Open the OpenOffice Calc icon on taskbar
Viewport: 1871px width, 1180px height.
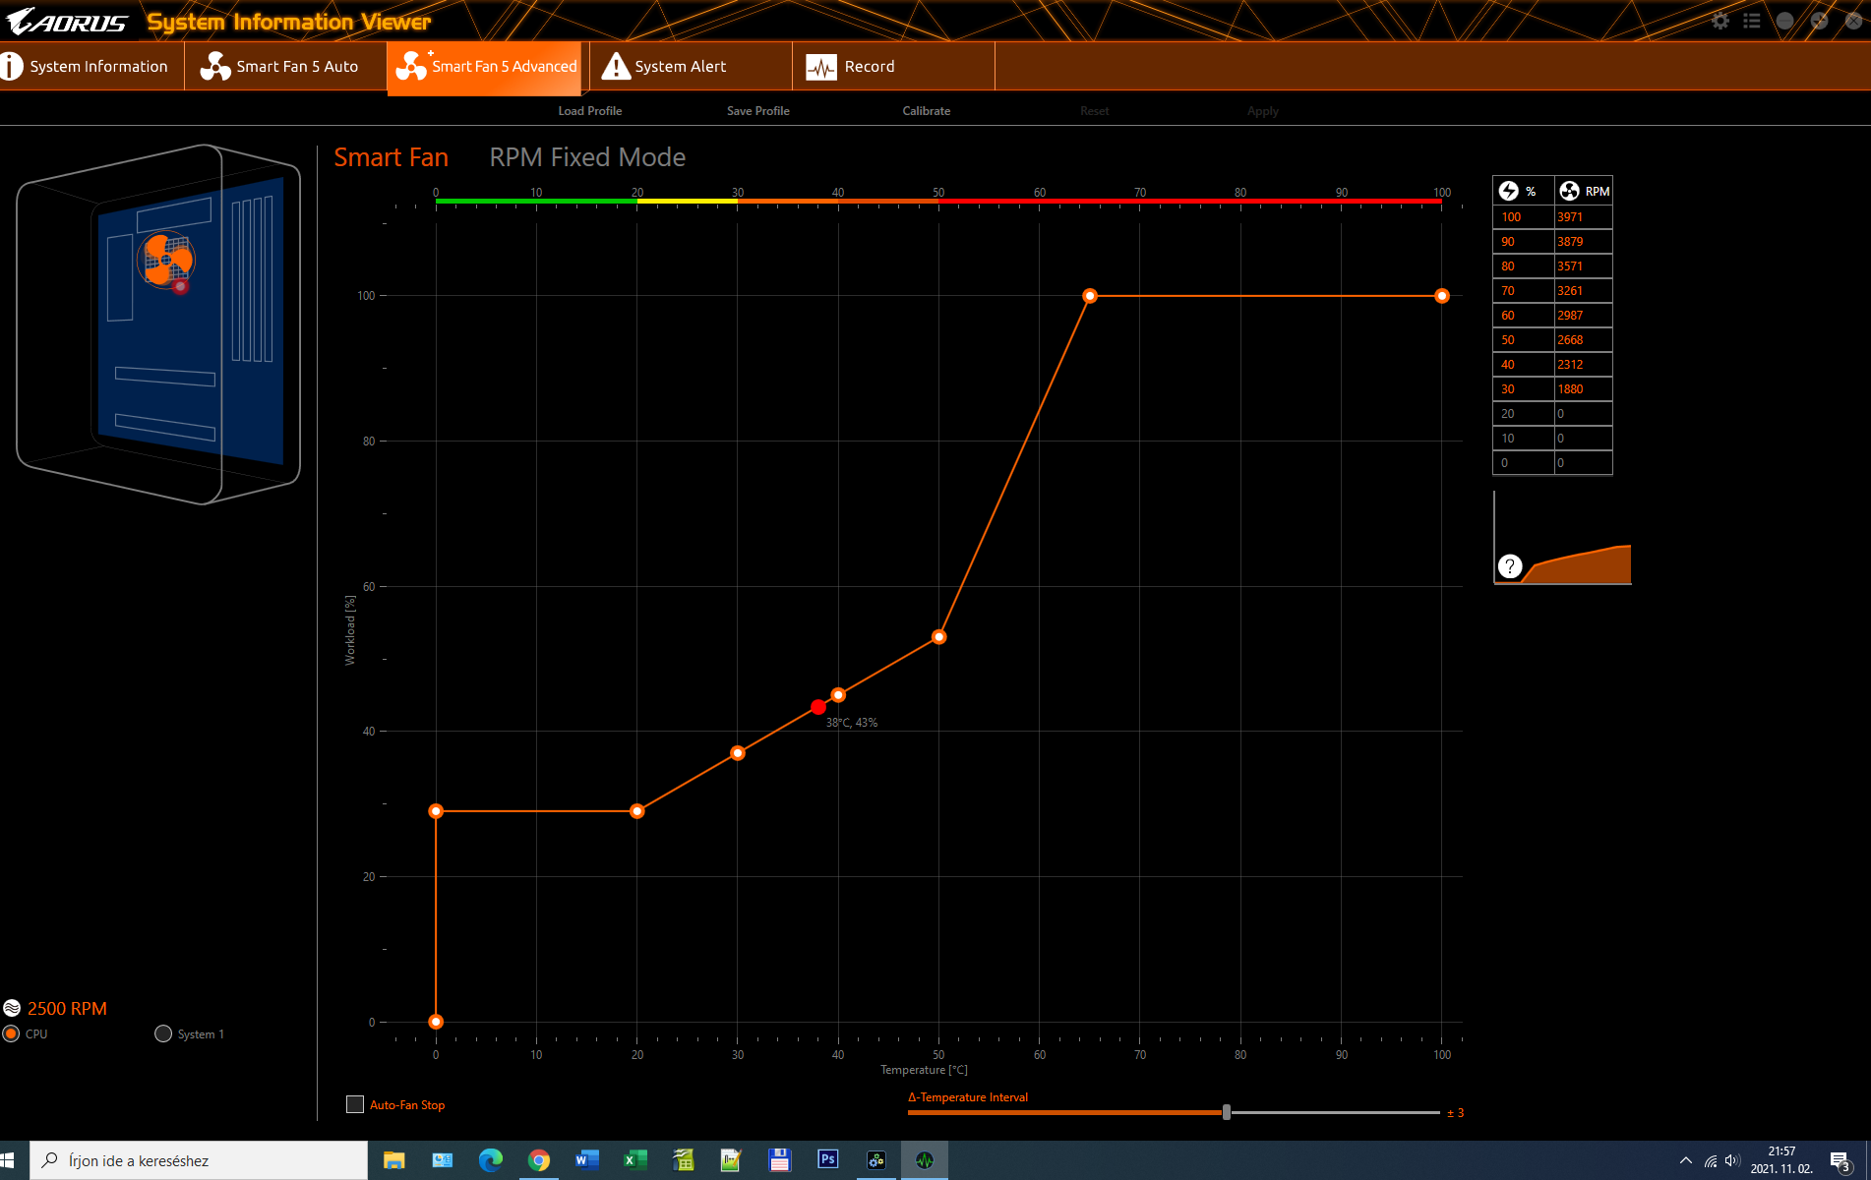click(x=683, y=1160)
